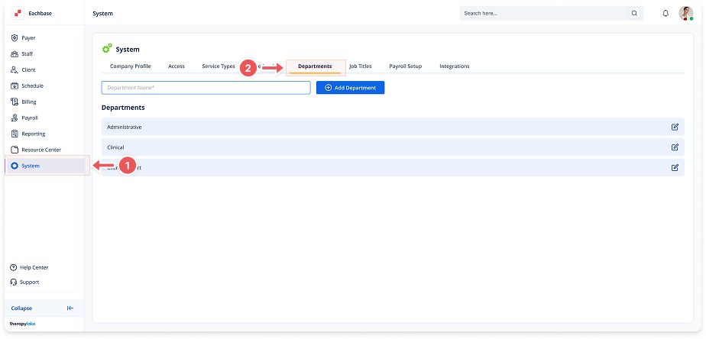Select the Company Profile tab
This screenshot has height=339, width=706.
130,66
